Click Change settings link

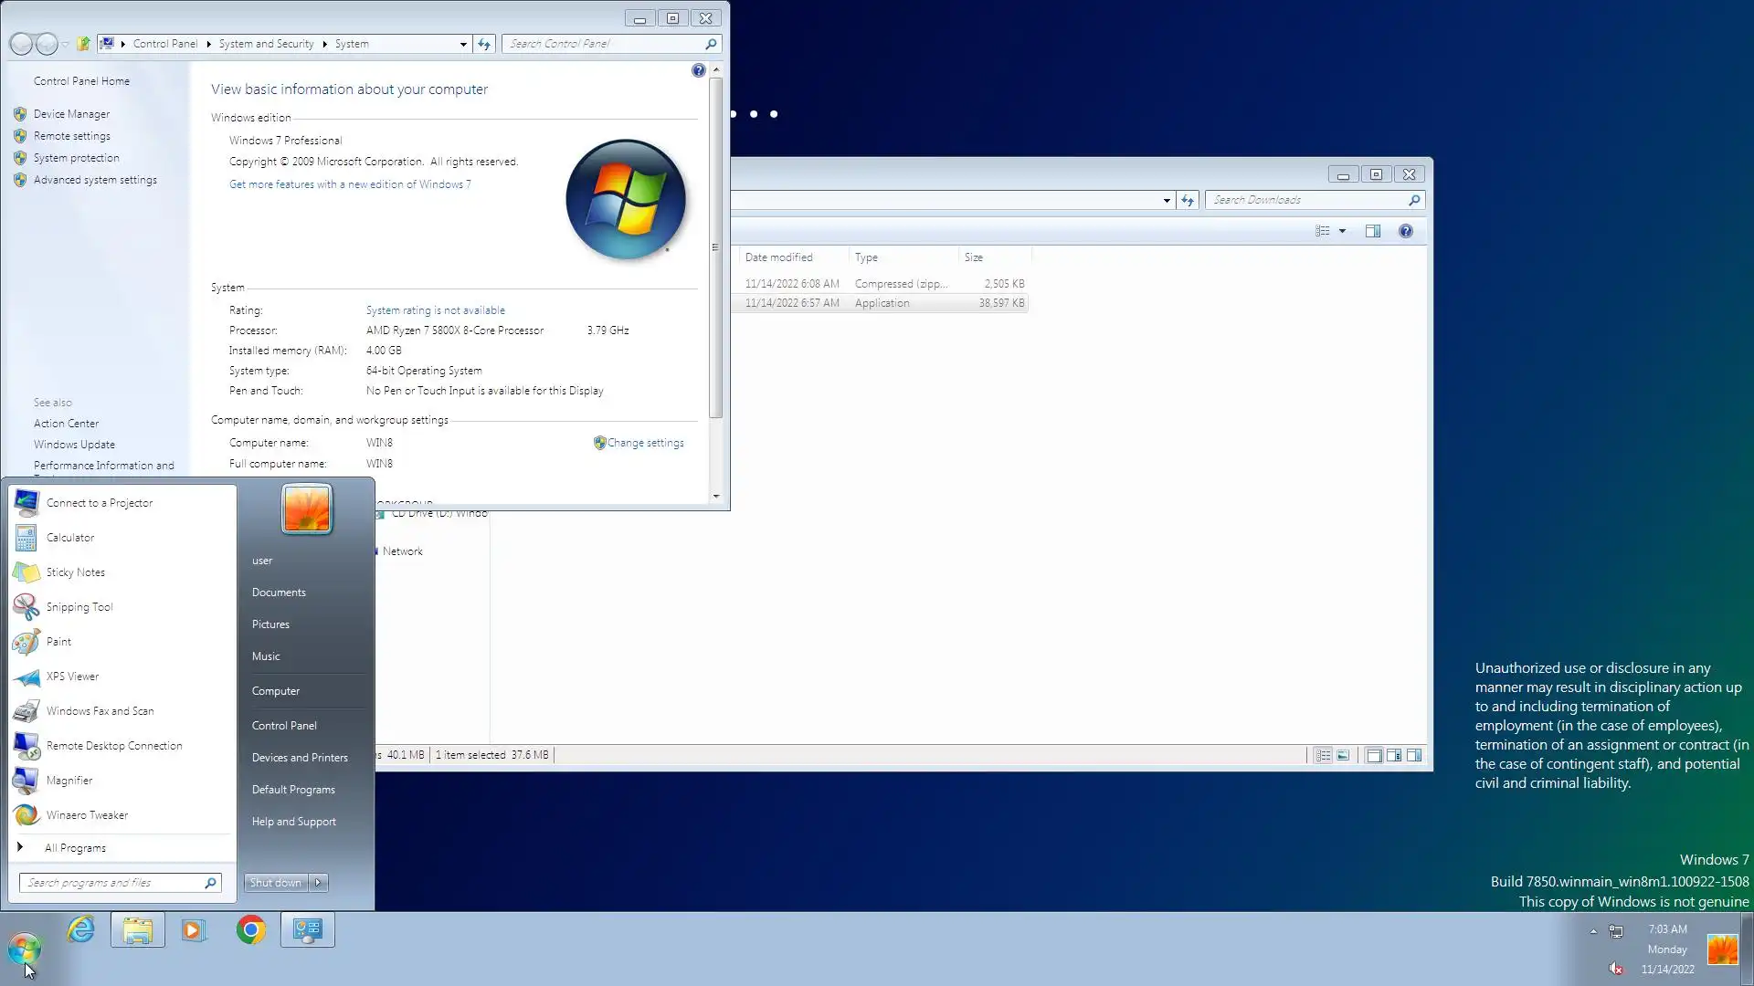(645, 443)
